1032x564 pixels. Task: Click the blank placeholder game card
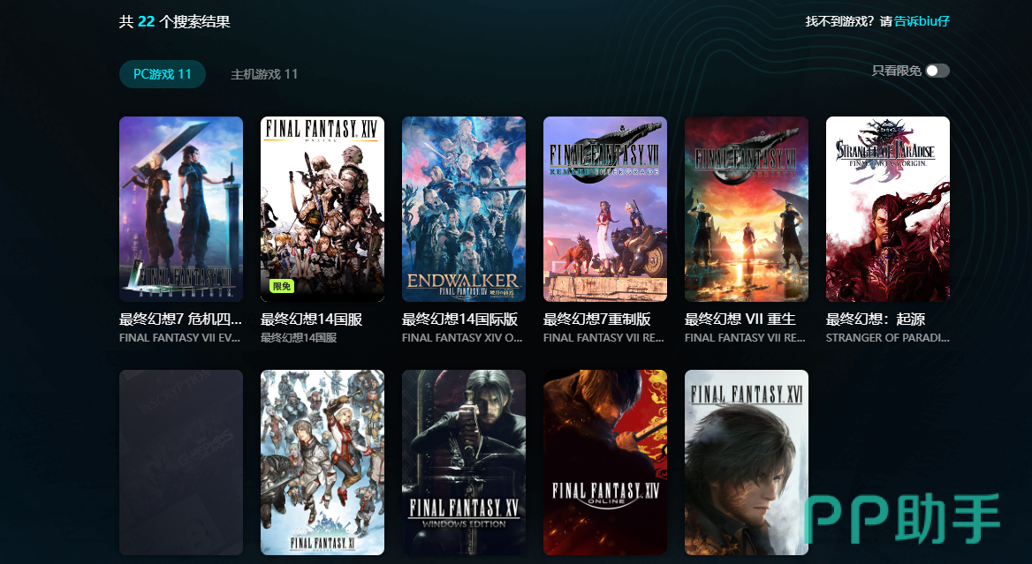(181, 462)
